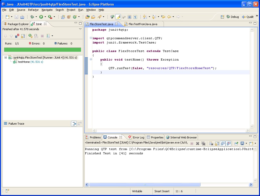Go to Last Edit Location icon
This screenshot has width=260, height=196.
pos(163,17)
